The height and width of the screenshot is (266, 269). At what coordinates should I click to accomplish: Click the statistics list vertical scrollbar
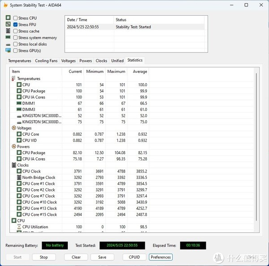point(256,146)
